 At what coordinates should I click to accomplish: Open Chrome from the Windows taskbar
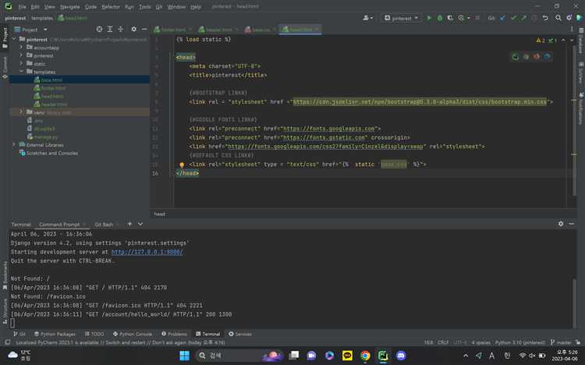pyautogui.click(x=365, y=356)
